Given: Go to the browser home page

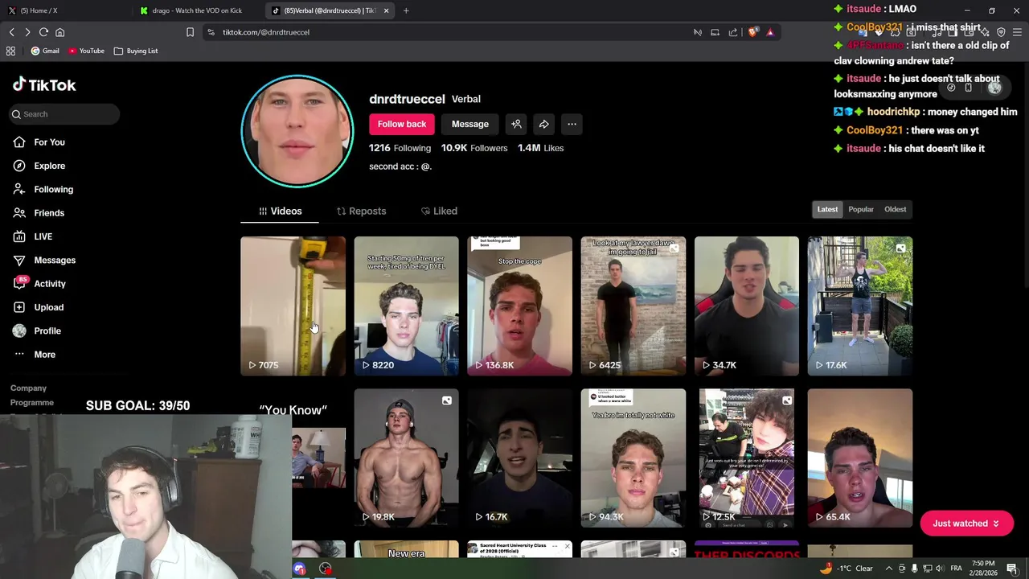Looking at the screenshot, I should click(59, 32).
